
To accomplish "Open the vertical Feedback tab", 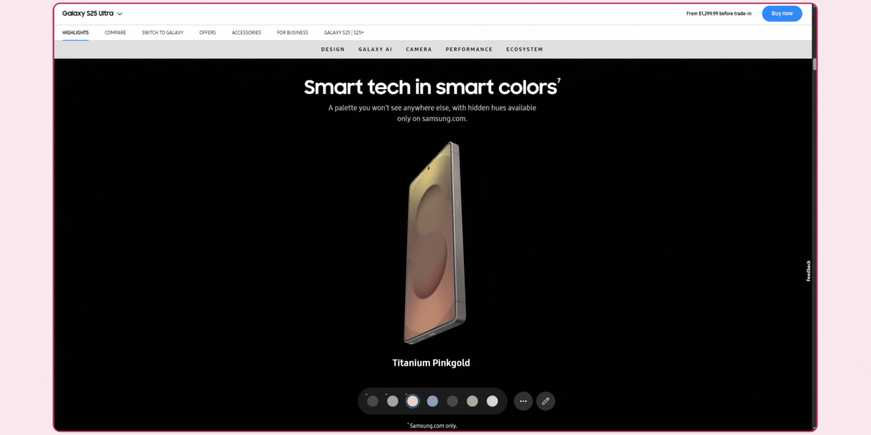I will point(808,271).
